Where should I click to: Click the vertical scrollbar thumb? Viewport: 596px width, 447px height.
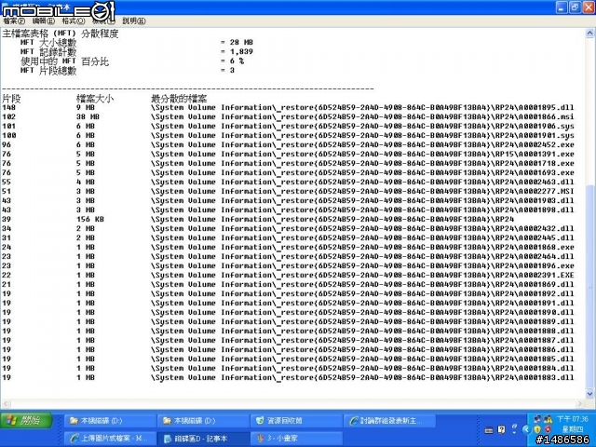[589, 286]
